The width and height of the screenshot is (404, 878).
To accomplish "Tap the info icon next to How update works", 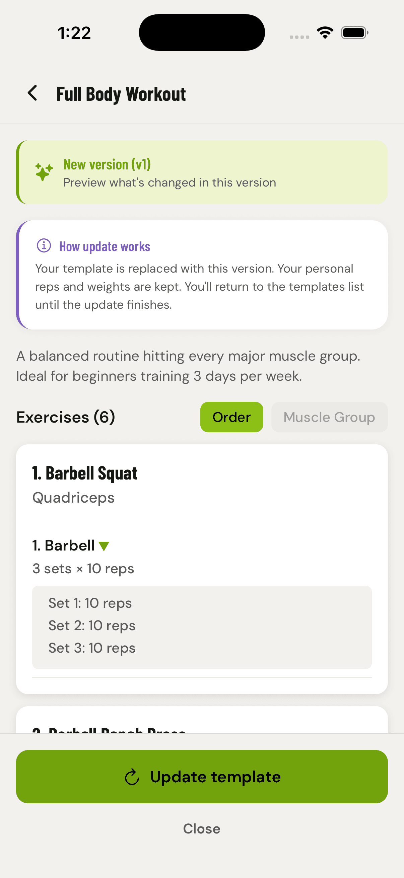I will pos(44,246).
